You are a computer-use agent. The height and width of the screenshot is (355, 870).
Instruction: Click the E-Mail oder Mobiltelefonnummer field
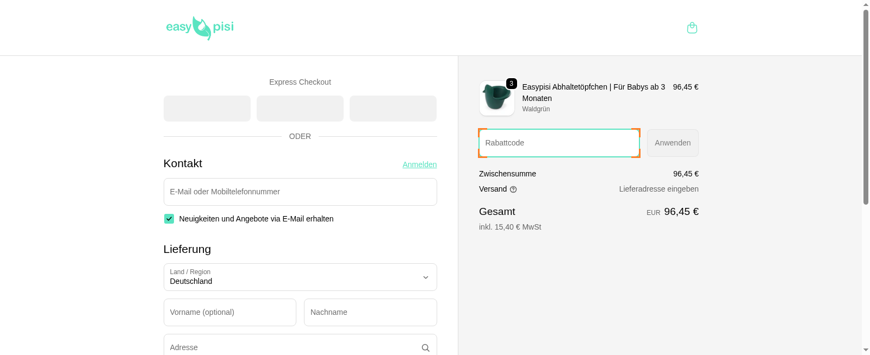[x=300, y=192]
